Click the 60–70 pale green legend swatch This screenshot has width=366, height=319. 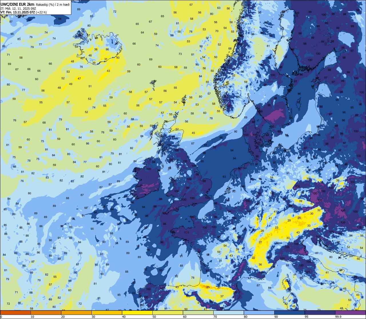[198, 313]
